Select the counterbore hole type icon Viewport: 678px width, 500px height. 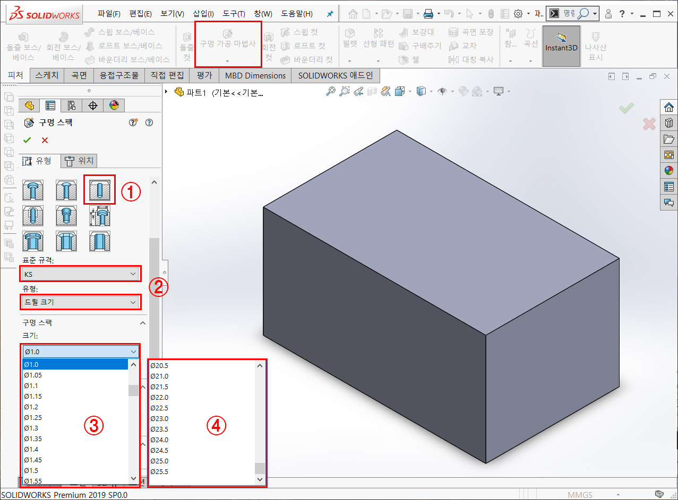coord(33,189)
